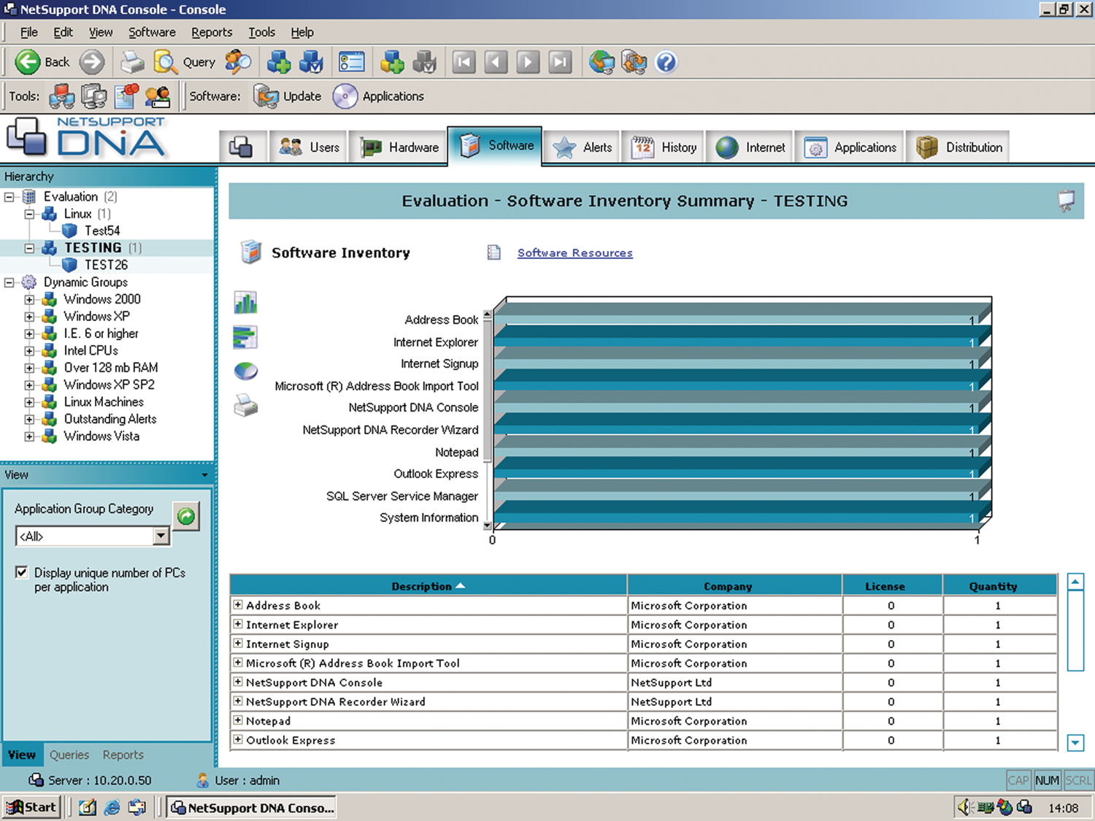Open the Reports menu
Viewport: 1095px width, 821px height.
[x=212, y=32]
